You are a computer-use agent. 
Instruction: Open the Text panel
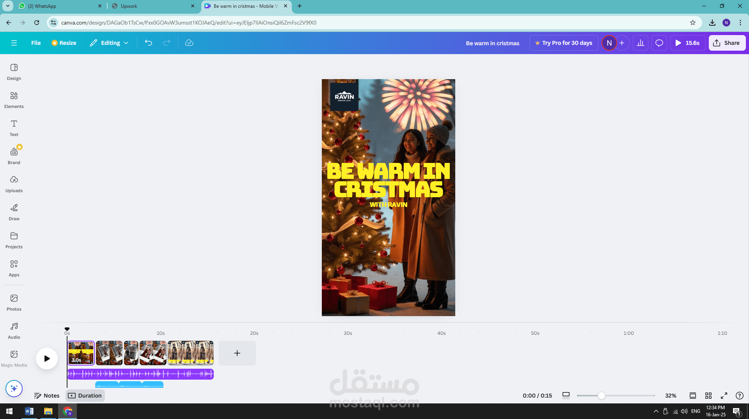tap(14, 128)
